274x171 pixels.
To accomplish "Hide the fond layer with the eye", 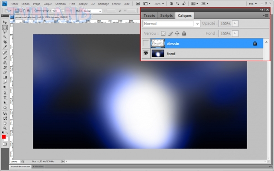I will [x=146, y=53].
